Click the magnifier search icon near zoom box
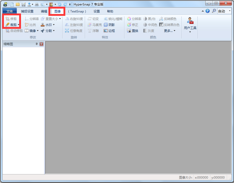234x183 pixels. point(214,11)
